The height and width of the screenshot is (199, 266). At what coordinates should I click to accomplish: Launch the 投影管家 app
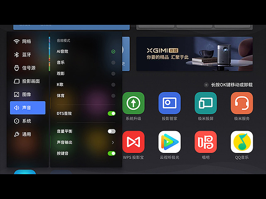click(x=170, y=103)
